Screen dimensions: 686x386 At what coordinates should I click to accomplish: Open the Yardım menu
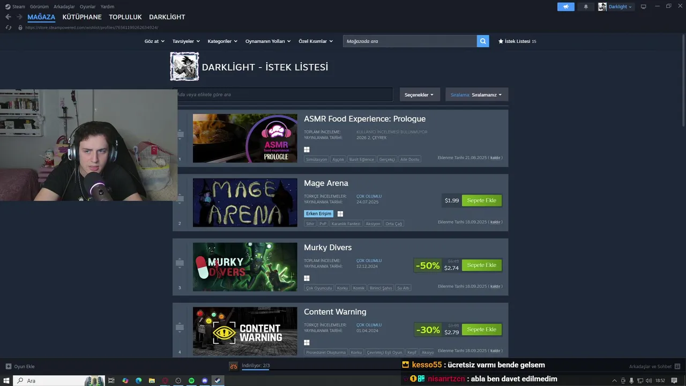click(107, 6)
